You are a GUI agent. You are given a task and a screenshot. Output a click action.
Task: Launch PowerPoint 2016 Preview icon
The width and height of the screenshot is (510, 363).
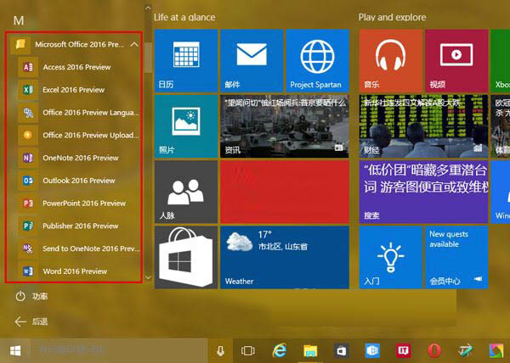(x=28, y=204)
